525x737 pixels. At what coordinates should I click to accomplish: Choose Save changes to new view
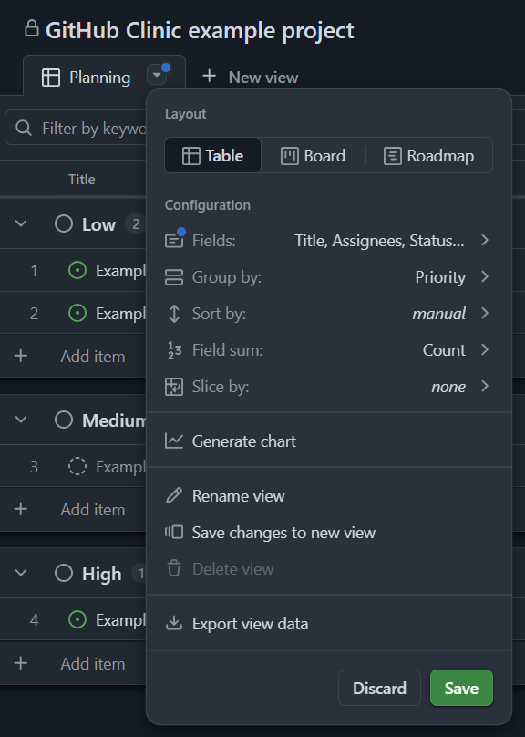(x=328, y=533)
